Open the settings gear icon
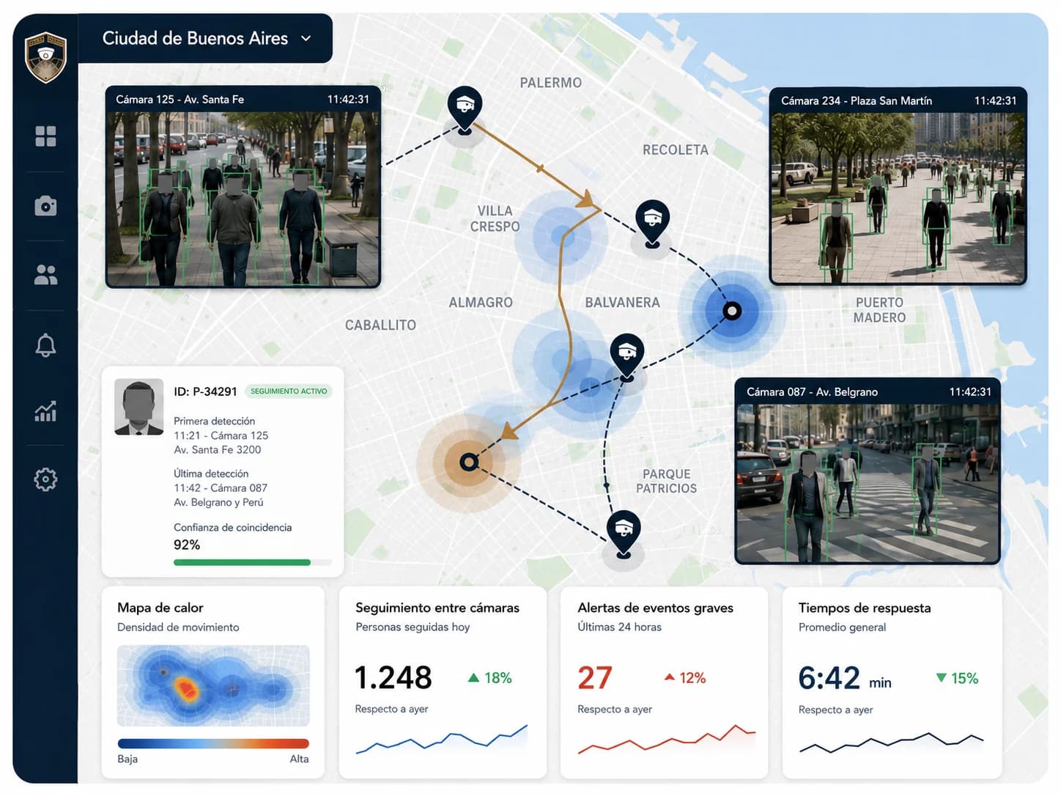The width and height of the screenshot is (1061, 796). coord(45,479)
